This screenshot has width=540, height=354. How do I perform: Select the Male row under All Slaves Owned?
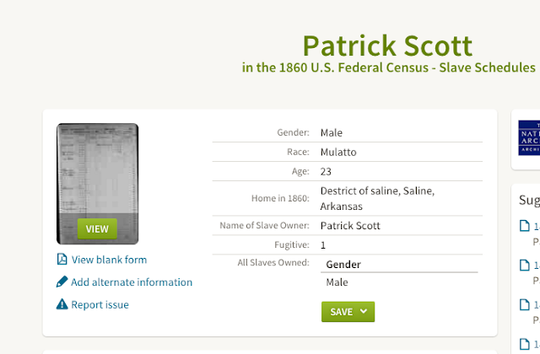tap(337, 282)
